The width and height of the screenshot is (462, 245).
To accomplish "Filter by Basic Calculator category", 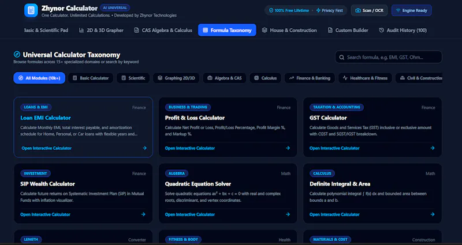I will point(91,78).
